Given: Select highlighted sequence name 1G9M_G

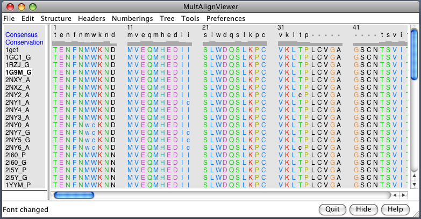Looking at the screenshot, I should (18, 72).
